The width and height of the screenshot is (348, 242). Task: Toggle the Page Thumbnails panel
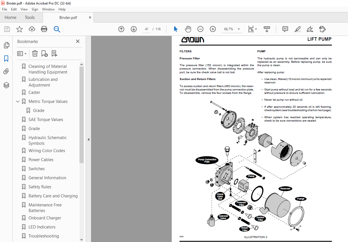point(7,45)
